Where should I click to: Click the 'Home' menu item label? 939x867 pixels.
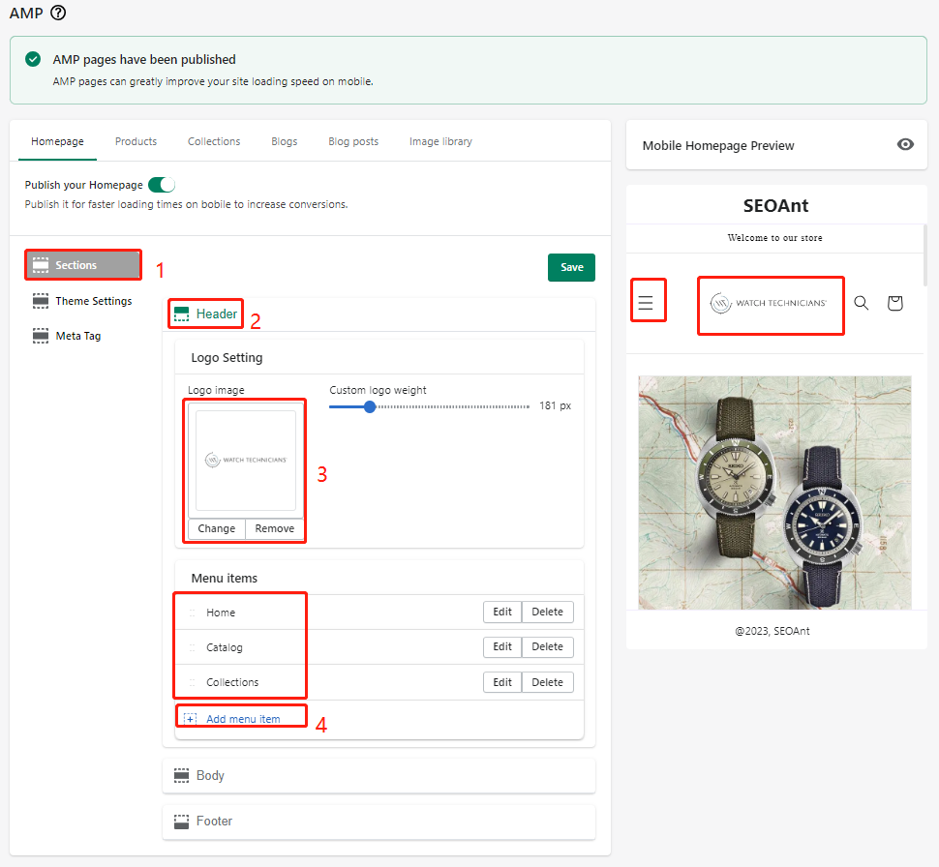[221, 613]
